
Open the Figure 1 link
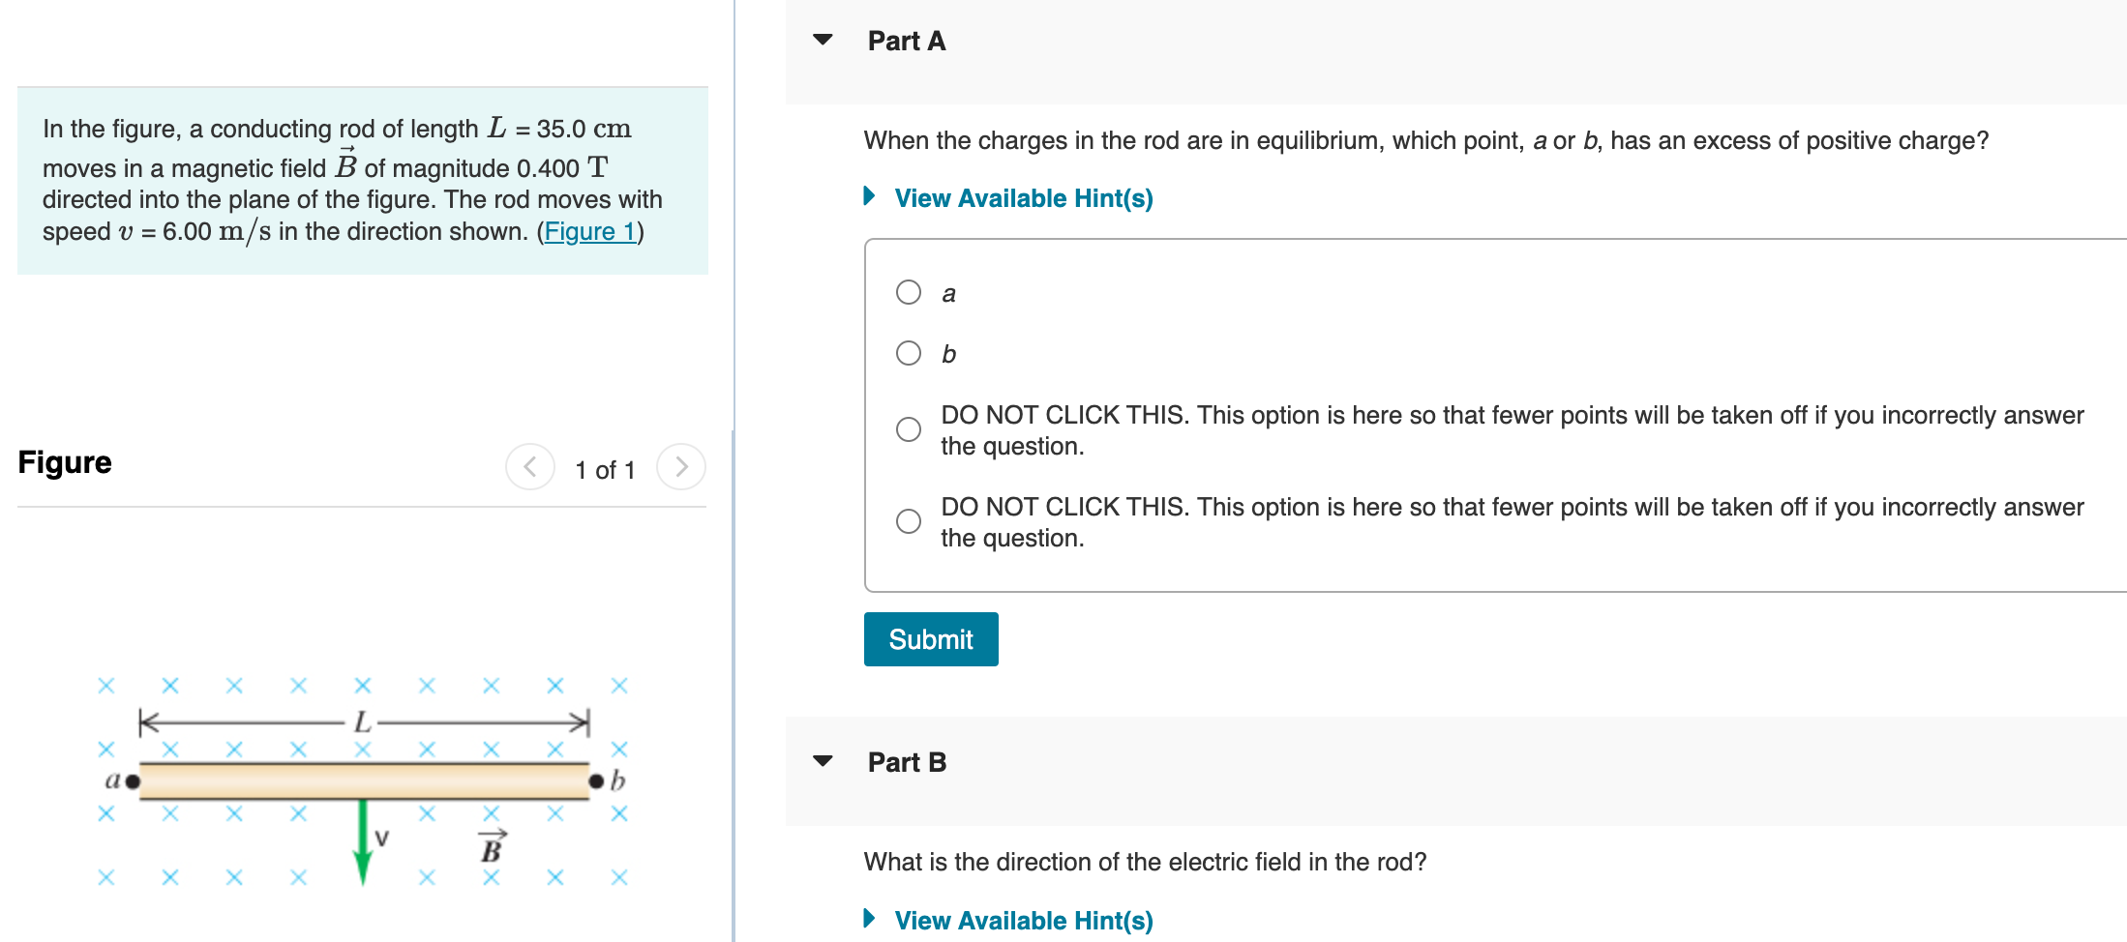click(x=589, y=232)
